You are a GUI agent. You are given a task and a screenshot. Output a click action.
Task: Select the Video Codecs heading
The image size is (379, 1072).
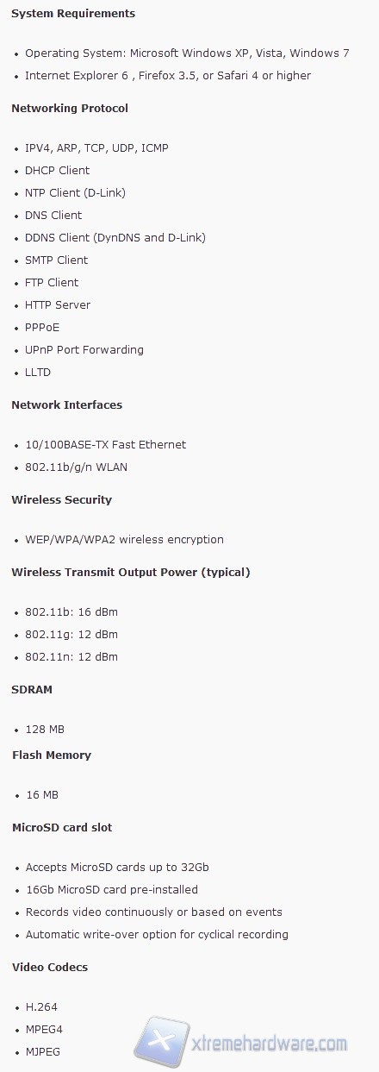pos(50,968)
